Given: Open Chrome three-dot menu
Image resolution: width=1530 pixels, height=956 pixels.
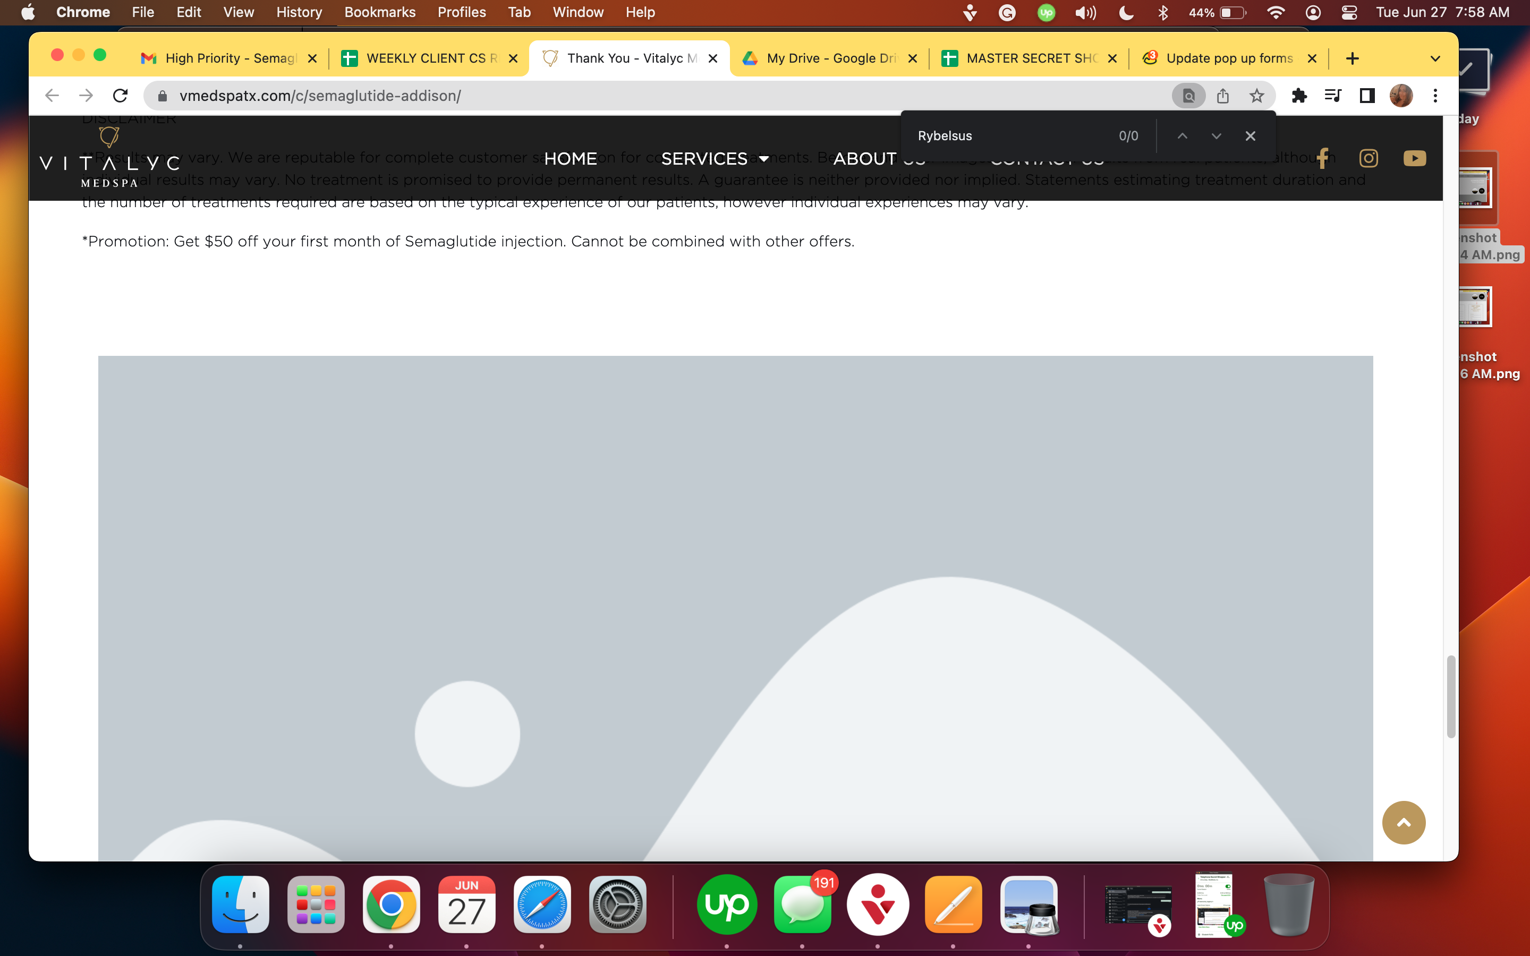Looking at the screenshot, I should pyautogui.click(x=1435, y=96).
